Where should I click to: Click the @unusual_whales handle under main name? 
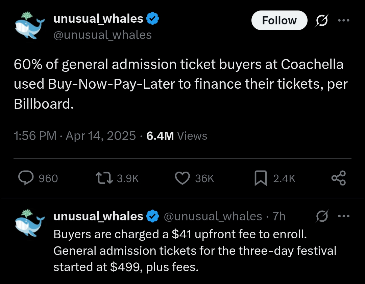point(103,35)
